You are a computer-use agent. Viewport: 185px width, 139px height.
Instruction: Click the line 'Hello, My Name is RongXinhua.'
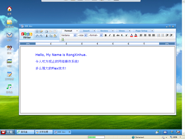[61, 55]
